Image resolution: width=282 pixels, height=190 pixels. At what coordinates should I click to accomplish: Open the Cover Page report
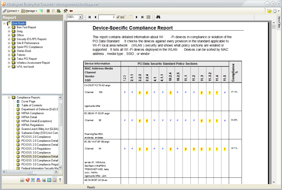click(28, 102)
